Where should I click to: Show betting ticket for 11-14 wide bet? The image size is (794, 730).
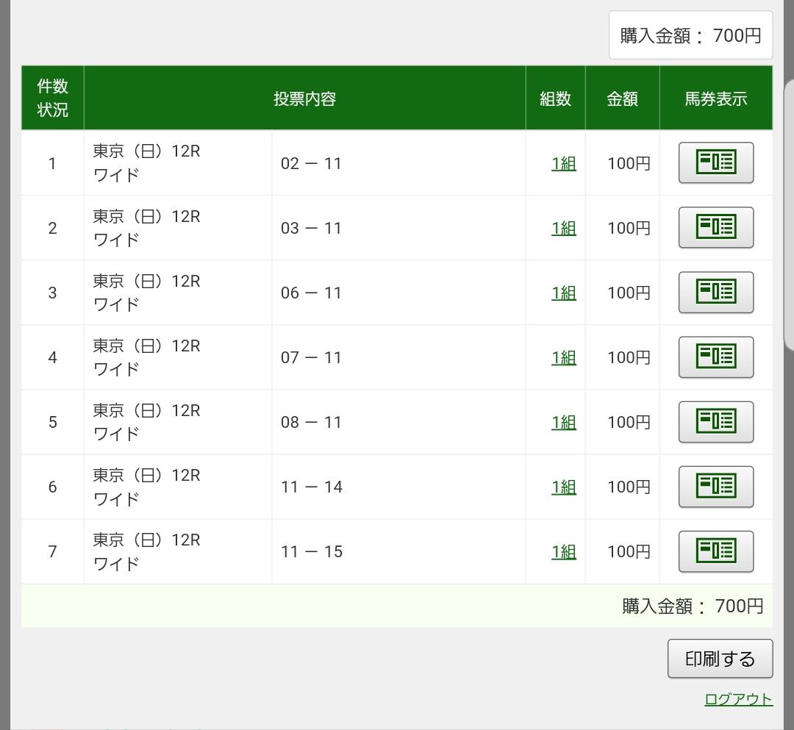(715, 486)
